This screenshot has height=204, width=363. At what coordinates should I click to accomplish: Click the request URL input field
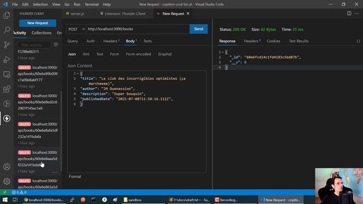138,29
